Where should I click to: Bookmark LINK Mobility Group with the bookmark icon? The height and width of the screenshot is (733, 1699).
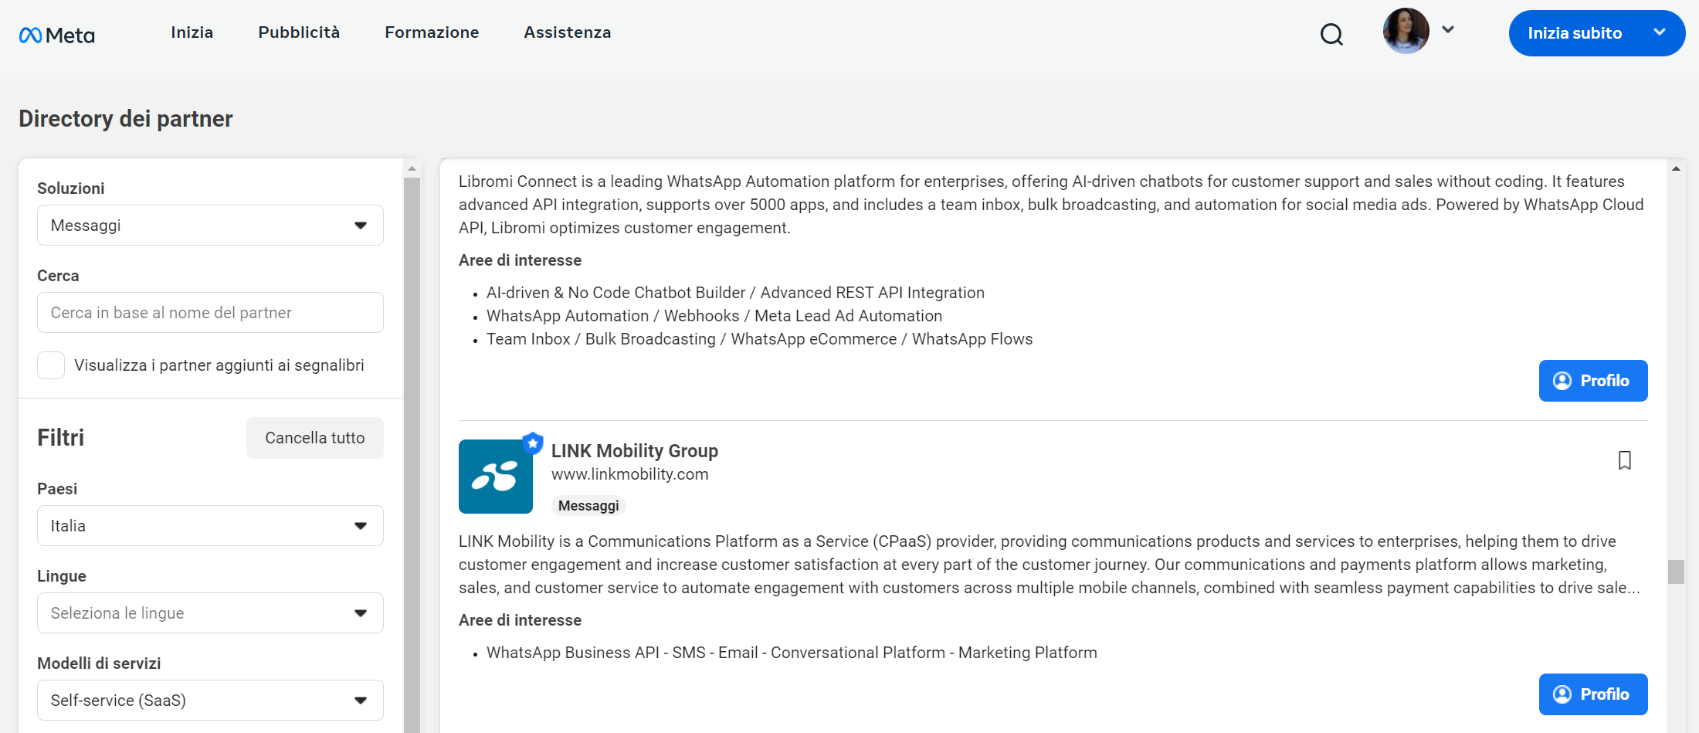(x=1625, y=460)
